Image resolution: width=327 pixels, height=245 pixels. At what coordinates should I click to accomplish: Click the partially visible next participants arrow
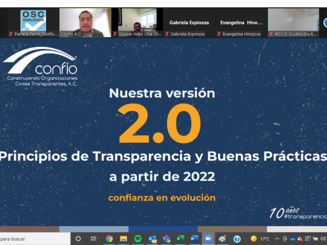[325, 23]
